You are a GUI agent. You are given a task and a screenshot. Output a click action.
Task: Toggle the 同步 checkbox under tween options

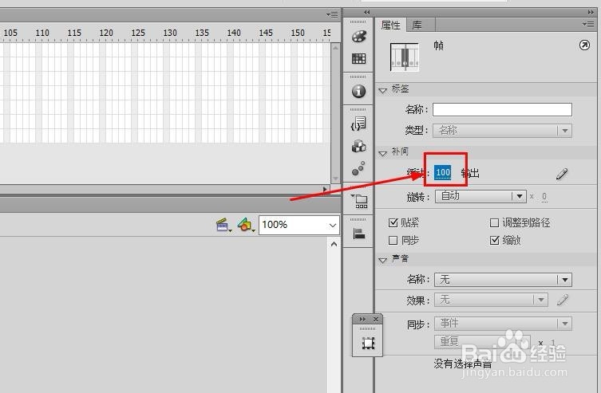pyautogui.click(x=393, y=240)
